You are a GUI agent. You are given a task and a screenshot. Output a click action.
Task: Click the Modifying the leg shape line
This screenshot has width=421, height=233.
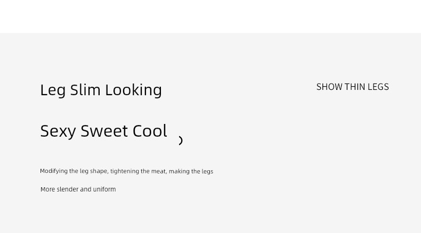tap(126, 171)
